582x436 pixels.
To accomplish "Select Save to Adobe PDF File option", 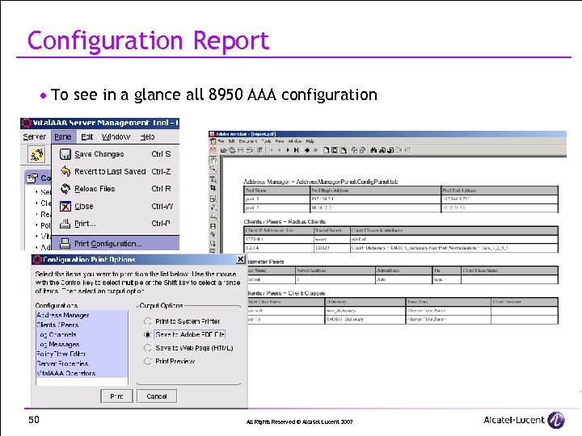I will 148,334.
